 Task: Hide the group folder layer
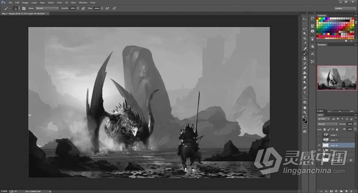coord(319,150)
